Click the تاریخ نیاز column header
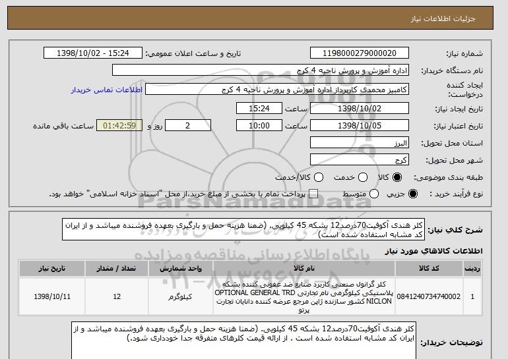 pos(52,269)
